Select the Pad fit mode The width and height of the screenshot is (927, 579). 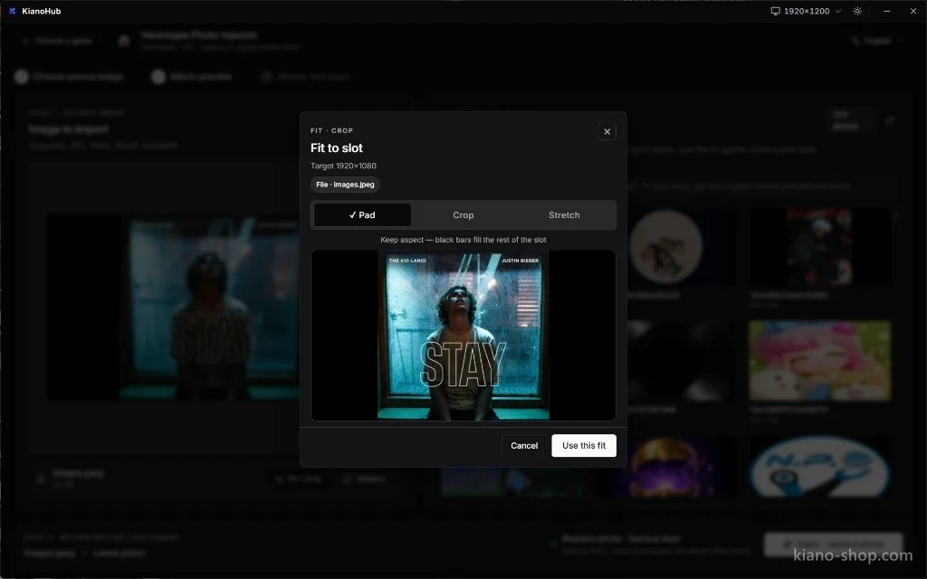(x=362, y=215)
